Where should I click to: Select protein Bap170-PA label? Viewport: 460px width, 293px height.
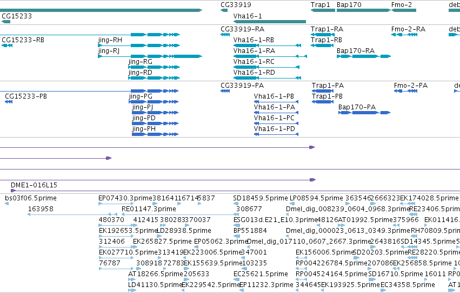357,107
